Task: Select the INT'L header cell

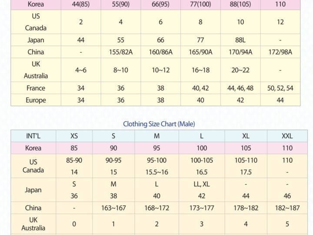Action: (x=33, y=136)
